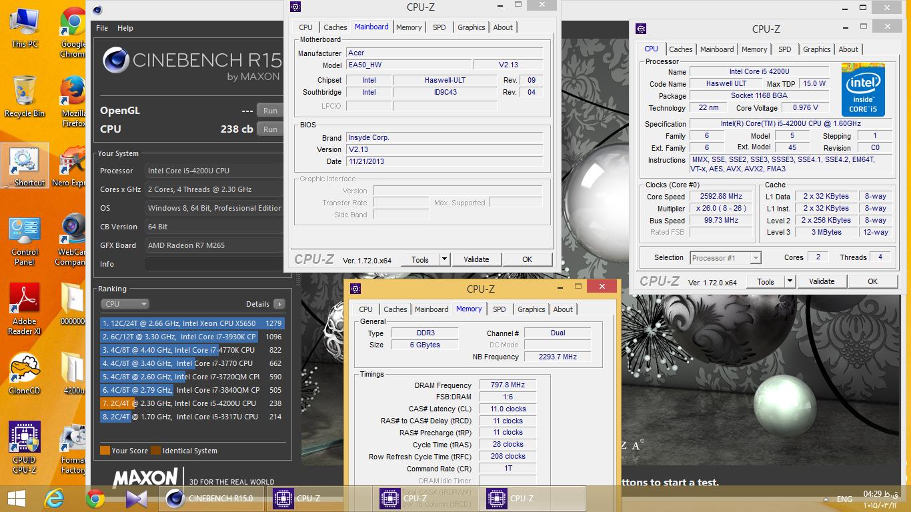Open the Adobe Reader XI desktop icon
The width and height of the screenshot is (911, 512).
point(25,309)
